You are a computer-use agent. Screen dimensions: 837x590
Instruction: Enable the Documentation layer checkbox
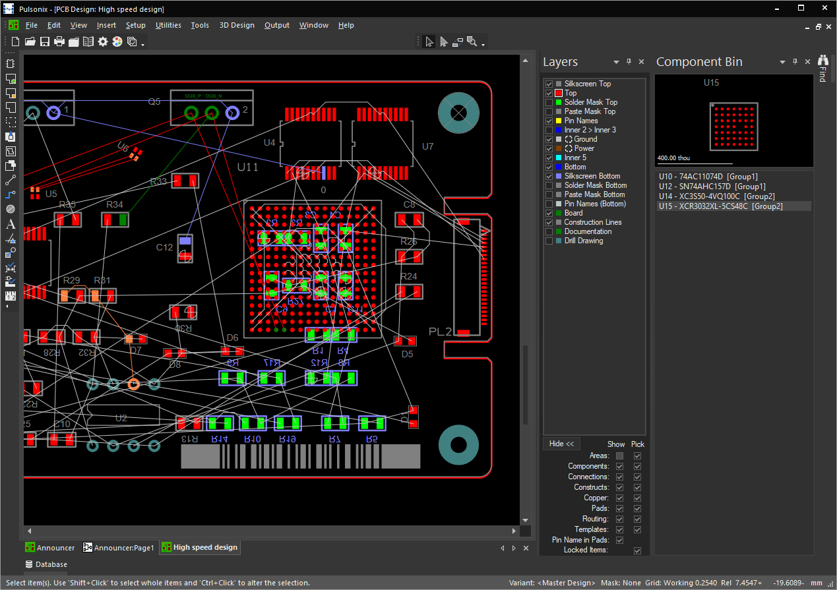coord(549,231)
